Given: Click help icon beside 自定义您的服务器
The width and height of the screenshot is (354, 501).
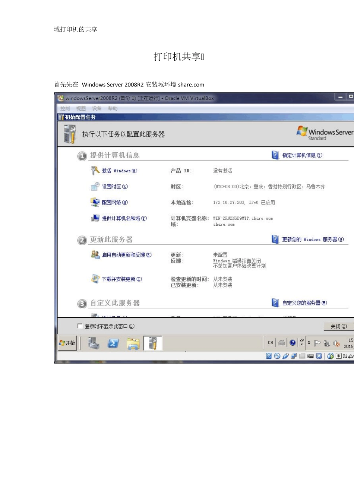Looking at the screenshot, I should click(275, 302).
